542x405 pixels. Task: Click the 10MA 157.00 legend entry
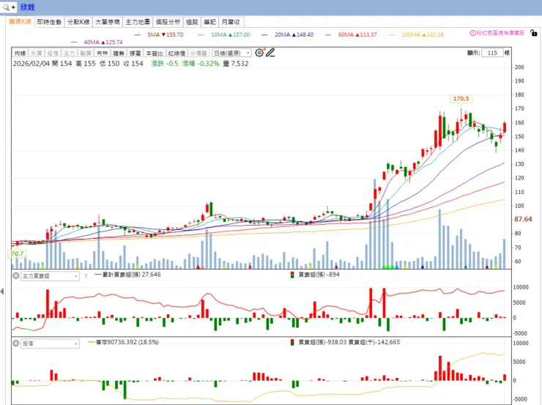click(224, 34)
